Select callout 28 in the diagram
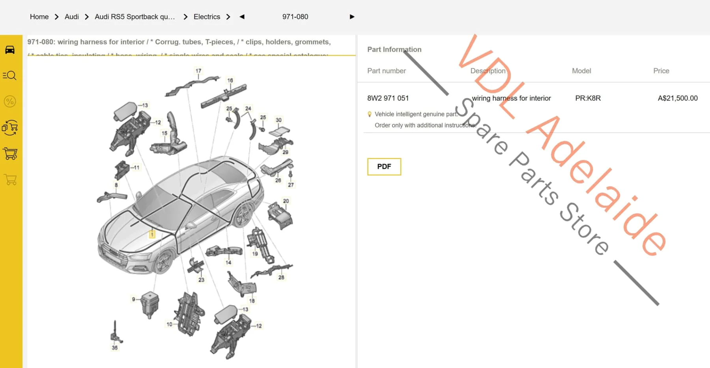The height and width of the screenshot is (368, 710). (x=281, y=277)
